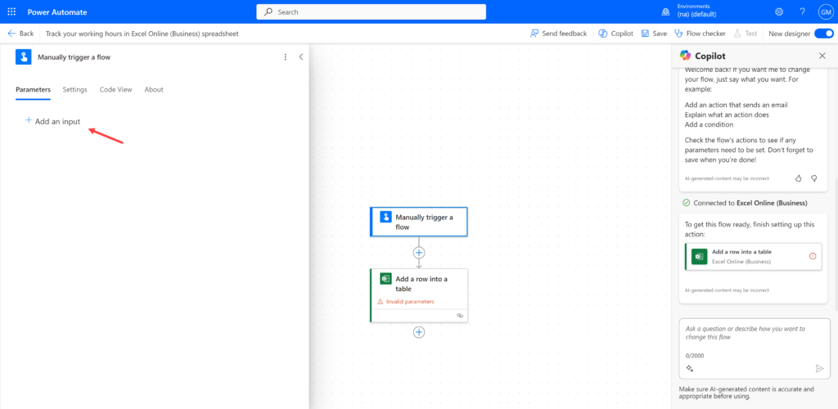
Task: Select the Add a row into a table card
Action: (419, 295)
